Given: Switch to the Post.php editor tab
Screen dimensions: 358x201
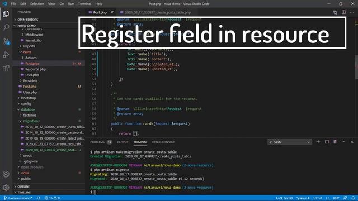Looking at the screenshot, I should (x=100, y=12).
